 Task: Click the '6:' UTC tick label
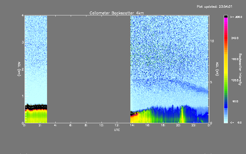(x=71, y=125)
